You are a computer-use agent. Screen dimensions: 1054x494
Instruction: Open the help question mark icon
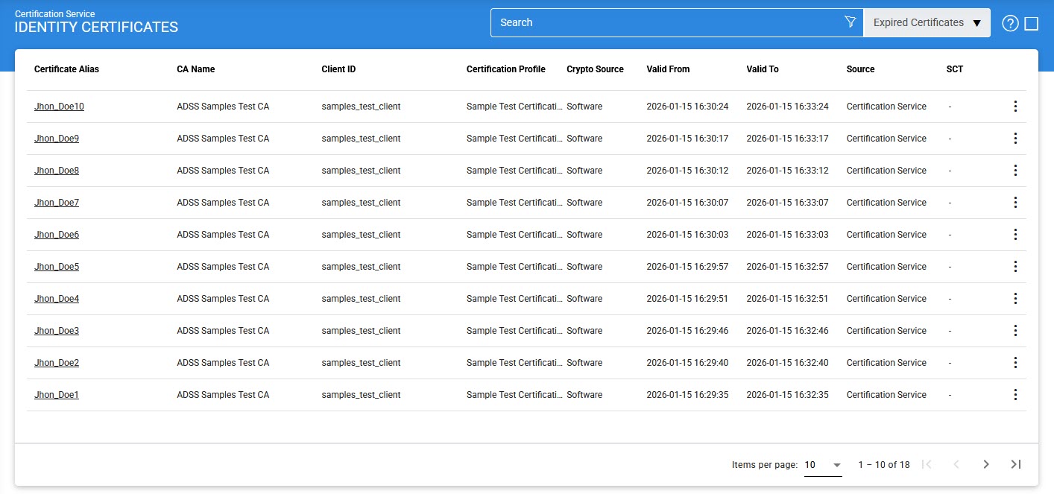1010,23
